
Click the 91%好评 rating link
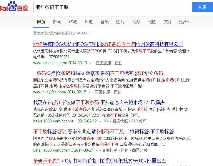point(139,121)
